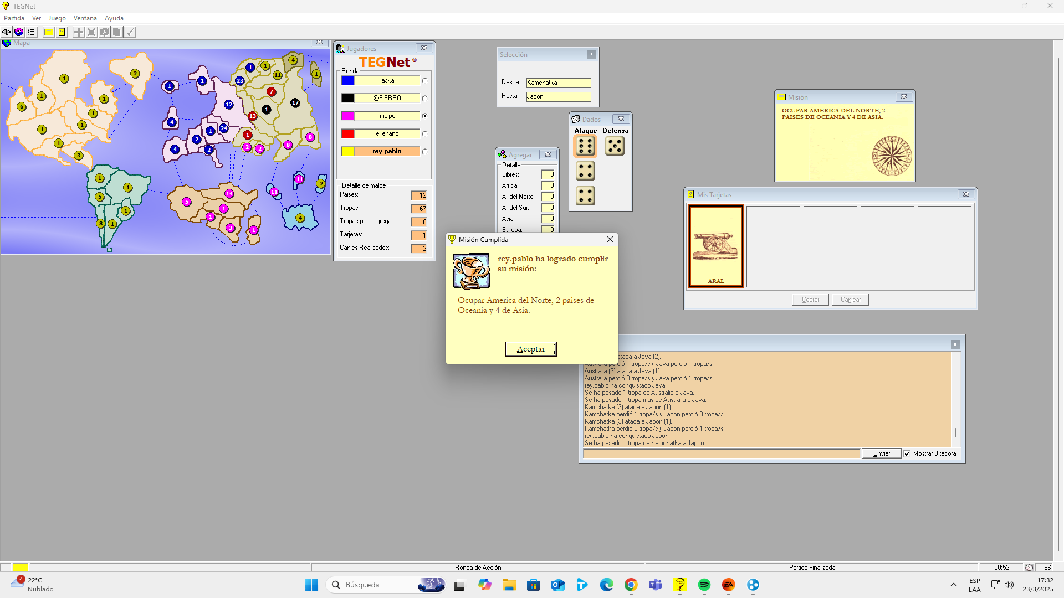Select the laska player radio button
This screenshot has width=1064, height=598.
(424, 81)
